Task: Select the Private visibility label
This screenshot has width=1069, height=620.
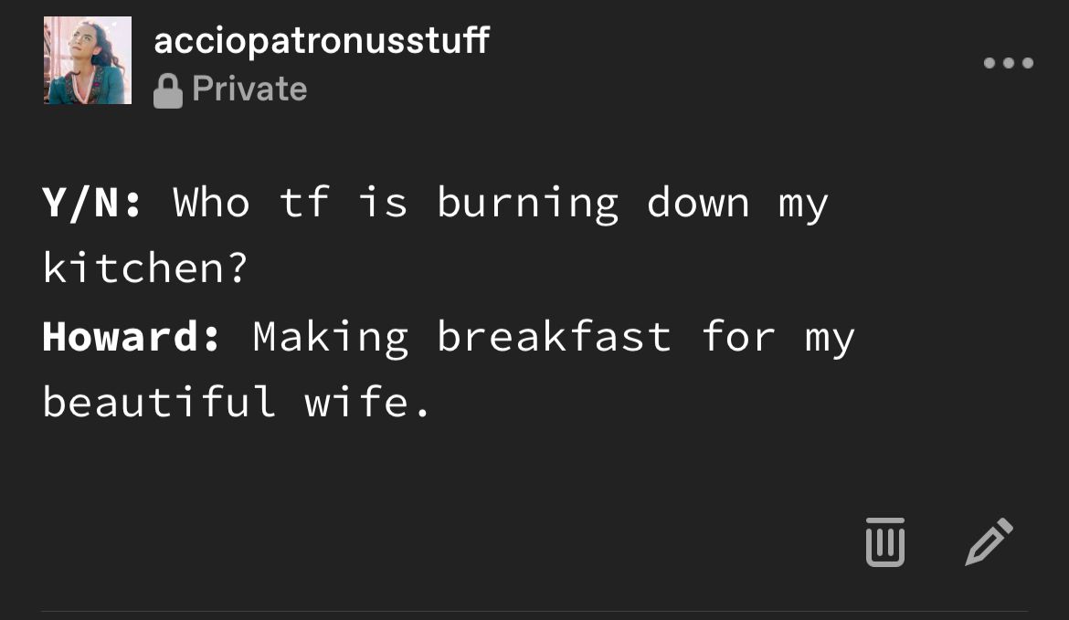Action: coord(249,89)
